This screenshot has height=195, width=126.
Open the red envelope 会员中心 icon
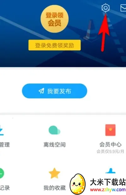point(111,130)
